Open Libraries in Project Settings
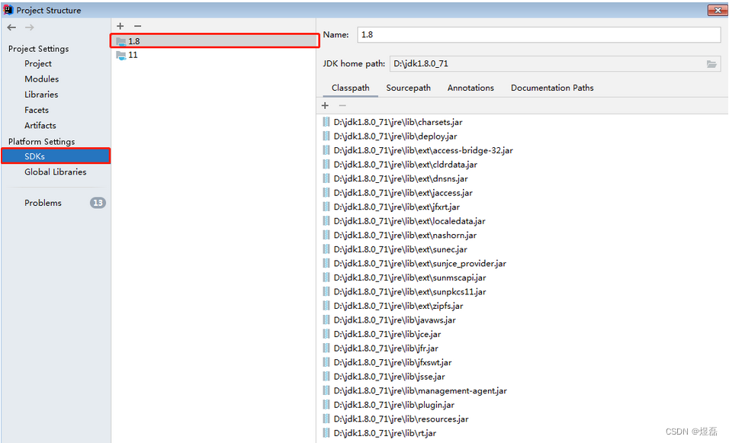 41,94
